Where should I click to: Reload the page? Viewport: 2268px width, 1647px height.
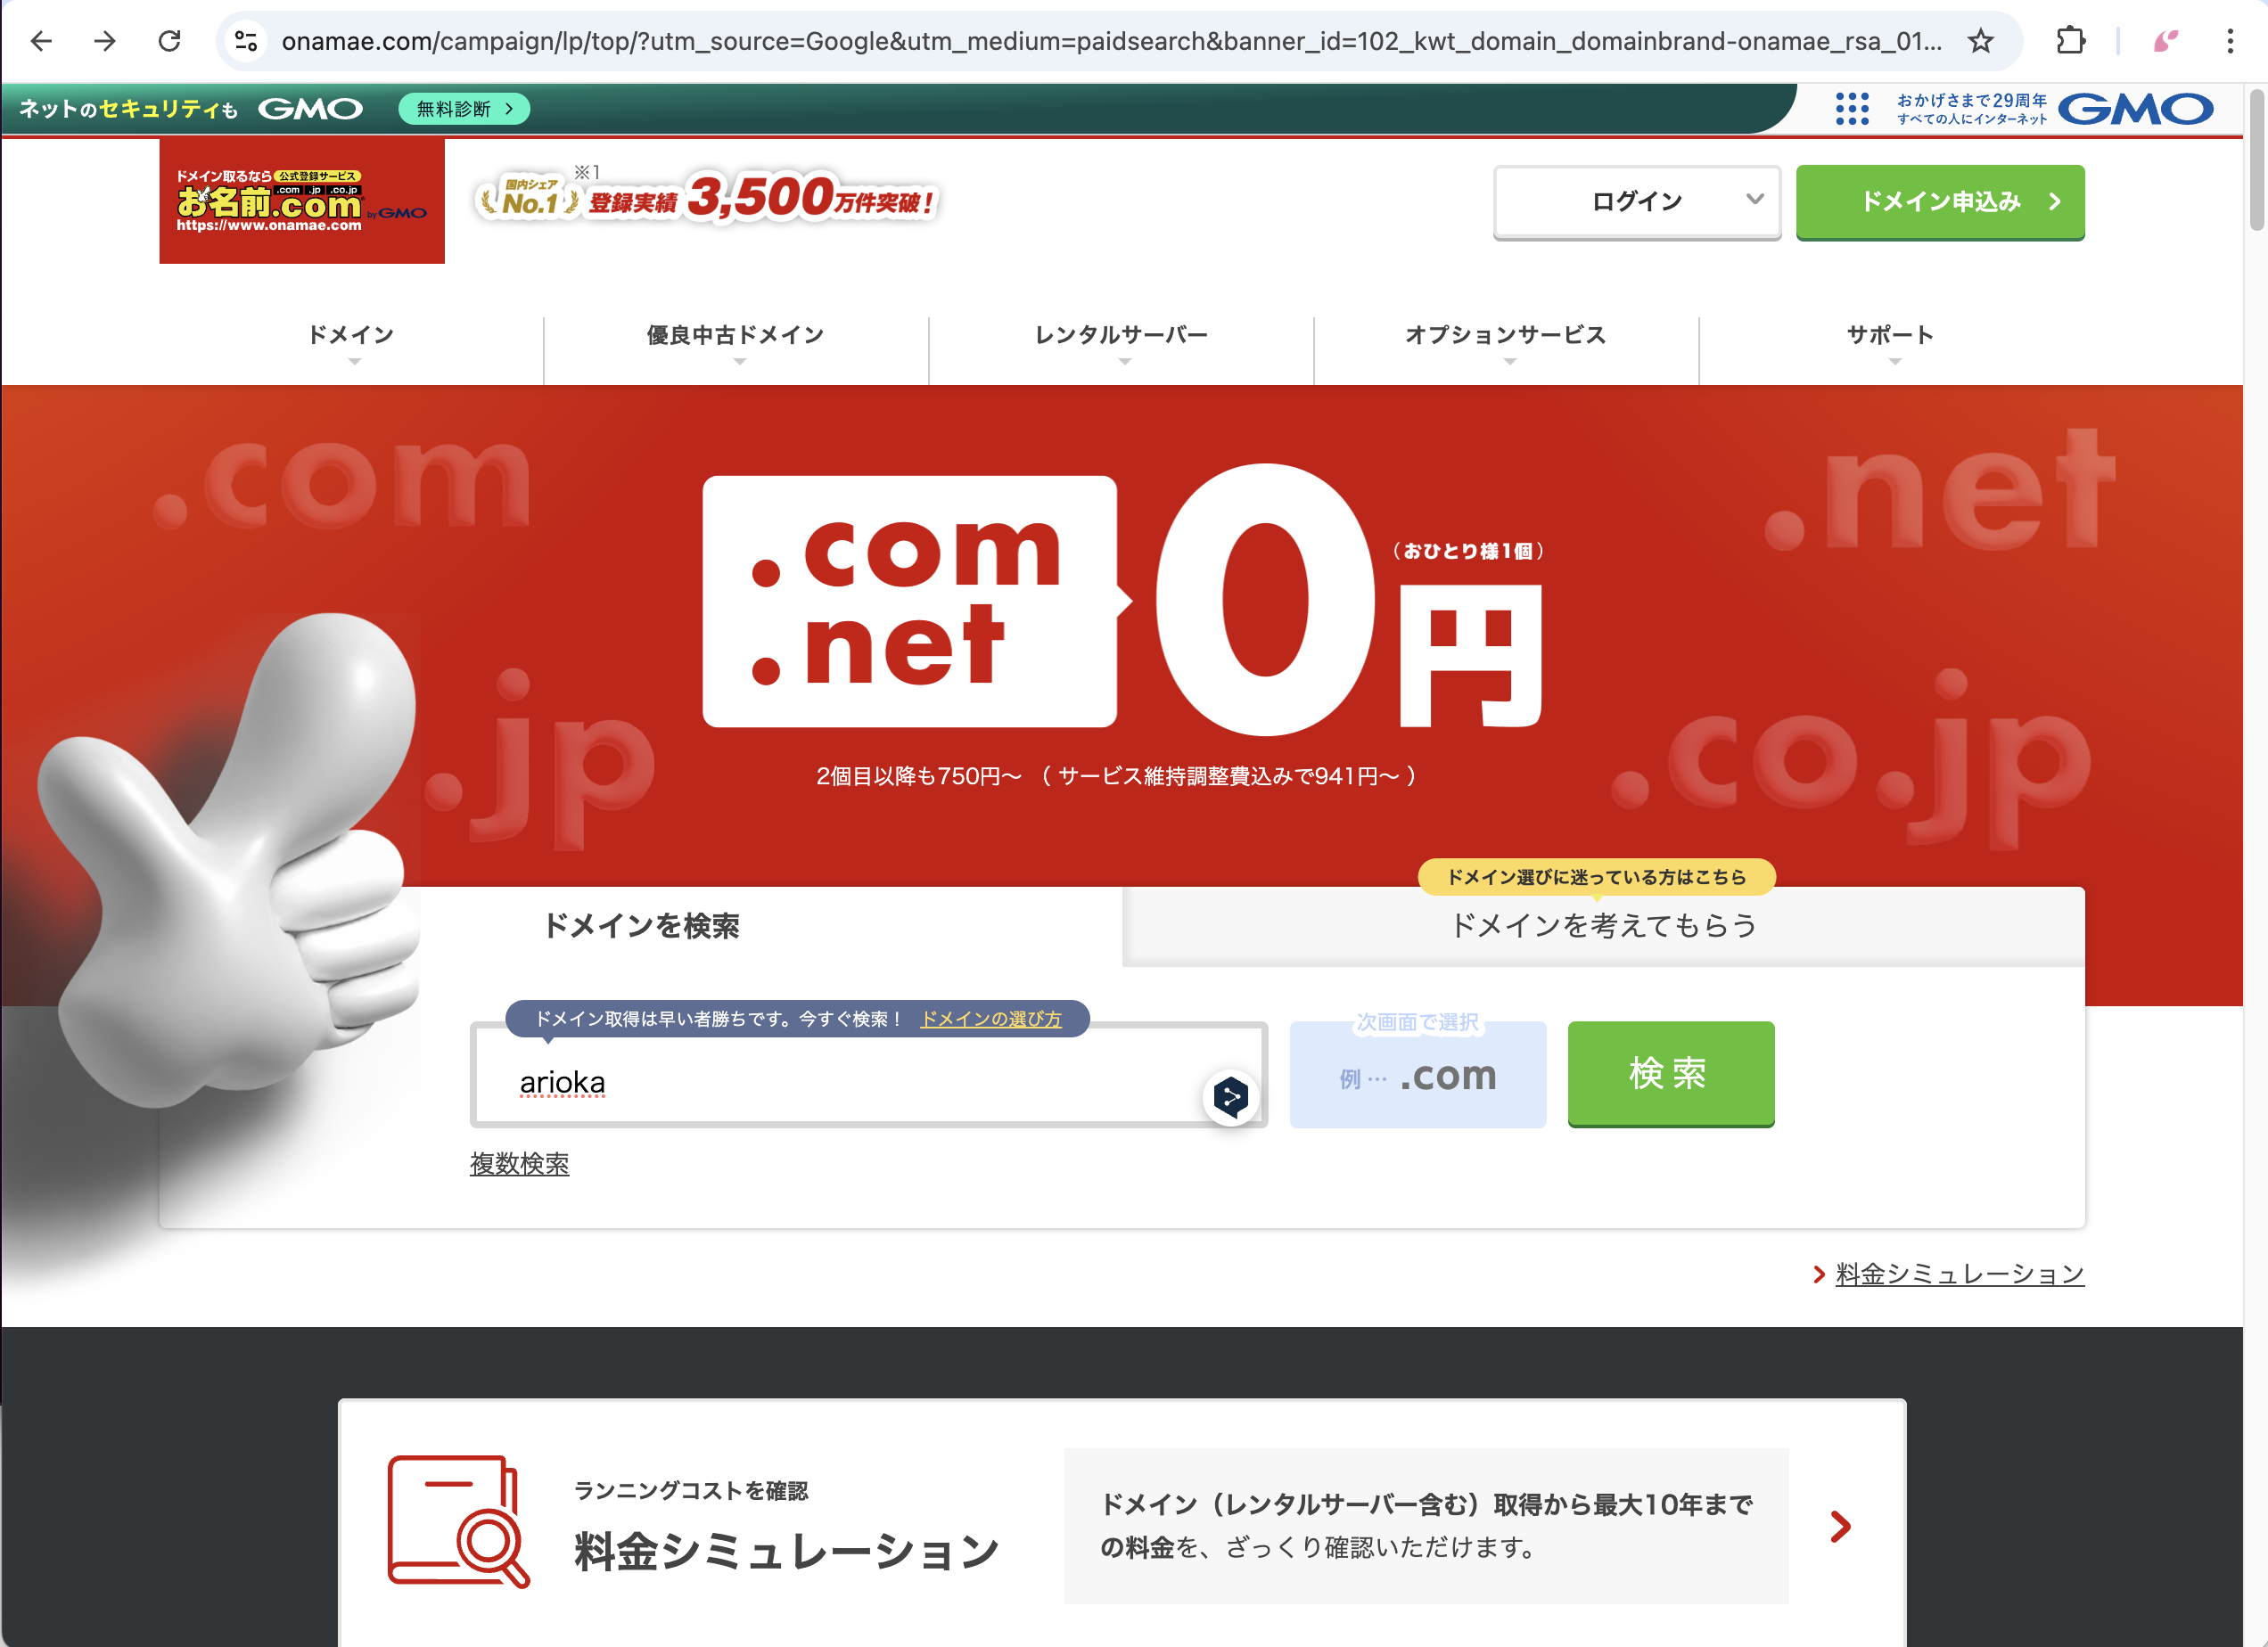pos(170,41)
